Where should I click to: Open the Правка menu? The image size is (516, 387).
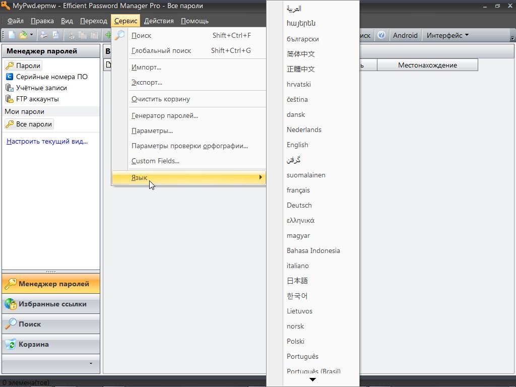(42, 21)
